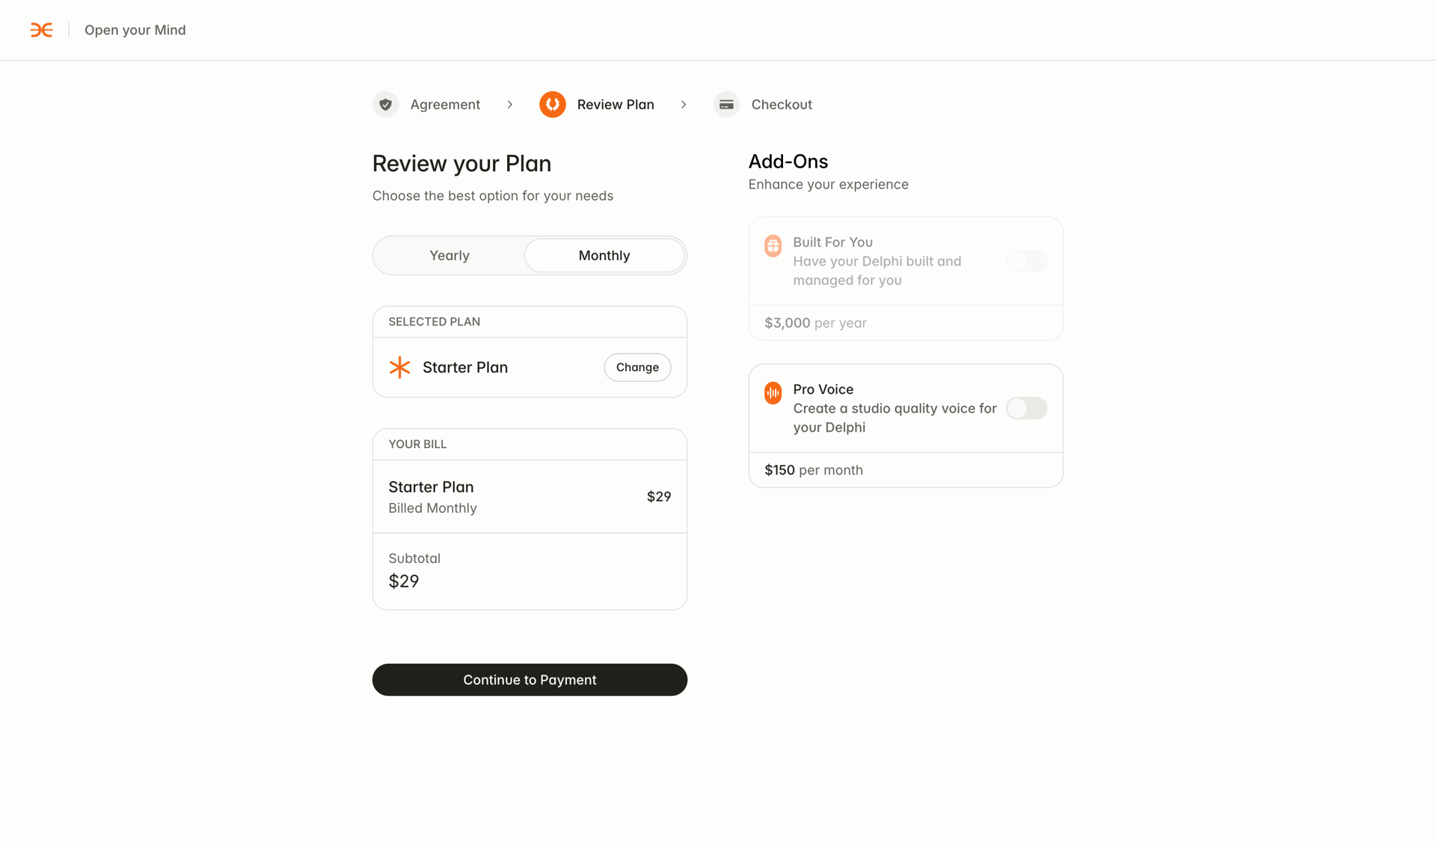Click the chevron before the Checkout step
This screenshot has width=1436, height=845.
coord(684,104)
